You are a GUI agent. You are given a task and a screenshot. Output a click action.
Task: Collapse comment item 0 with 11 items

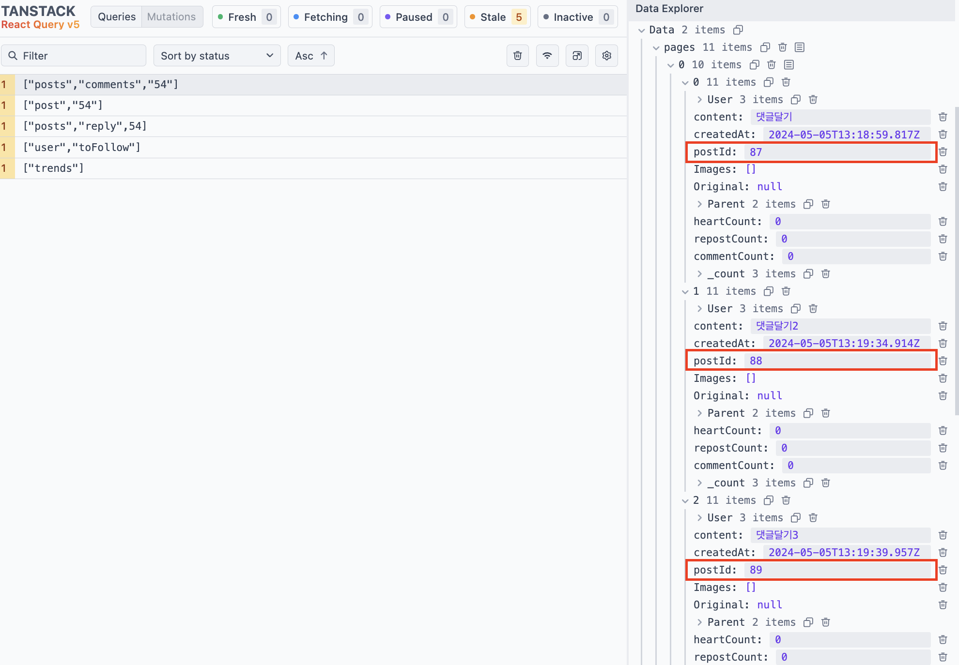[685, 82]
